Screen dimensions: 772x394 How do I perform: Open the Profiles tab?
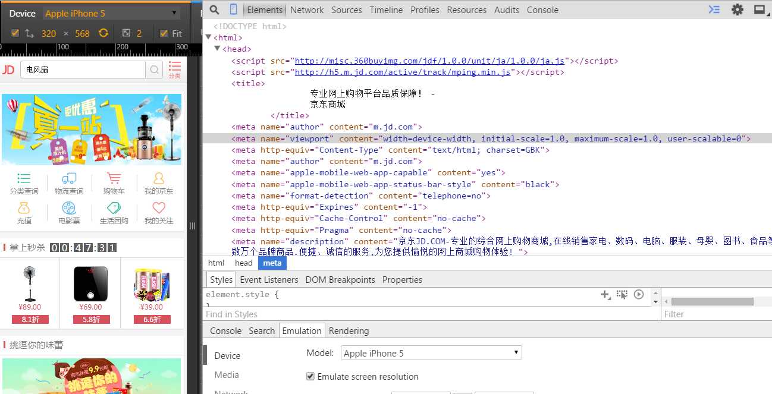[425, 10]
